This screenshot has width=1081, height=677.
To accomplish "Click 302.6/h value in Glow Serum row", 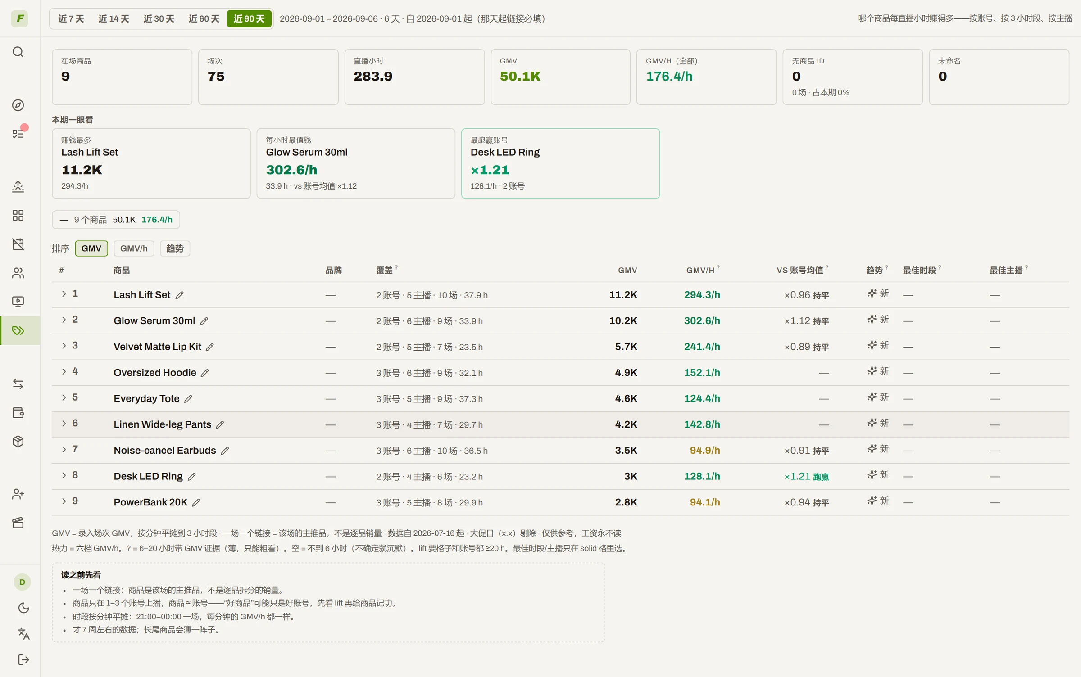I will coord(702,321).
